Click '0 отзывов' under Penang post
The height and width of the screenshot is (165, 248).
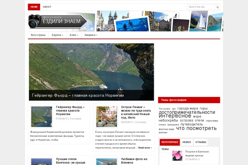pyautogui.click(x=141, y=122)
